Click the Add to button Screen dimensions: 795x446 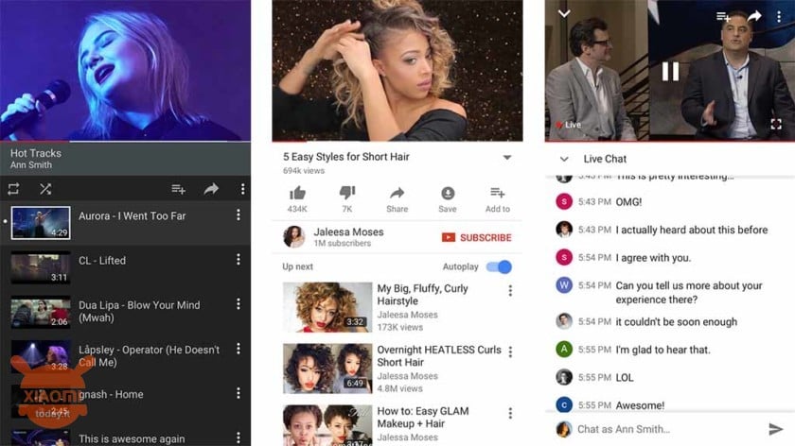pos(498,199)
